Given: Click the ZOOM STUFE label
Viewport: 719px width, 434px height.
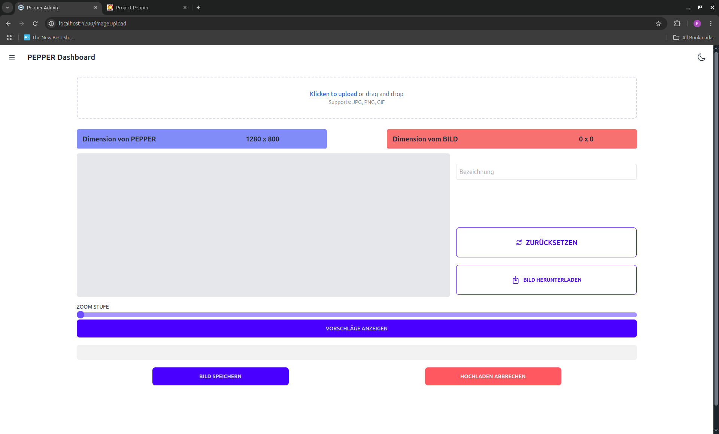Looking at the screenshot, I should coord(92,307).
